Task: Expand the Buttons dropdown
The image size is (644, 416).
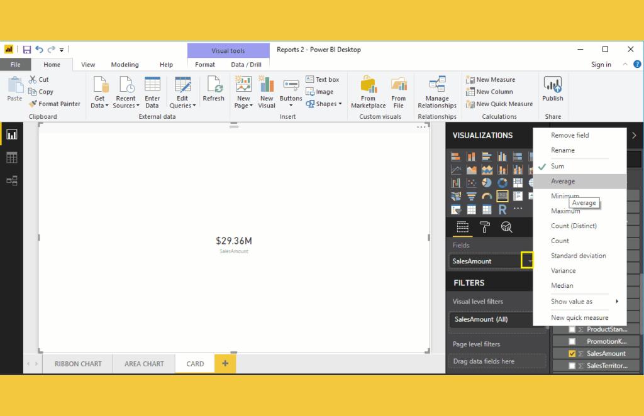Action: [x=291, y=106]
